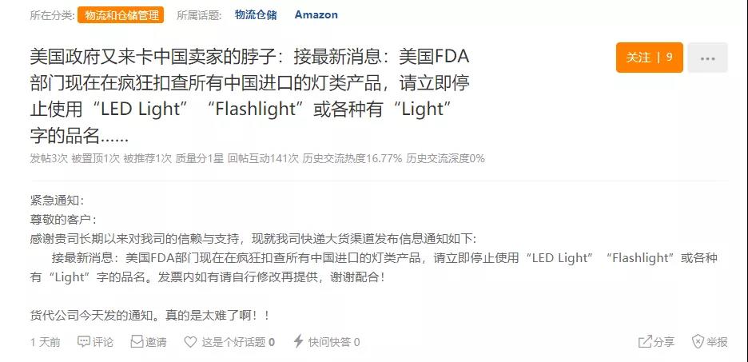This screenshot has height=362, width=748.
Task: Click the 历史交流深度0% statistic
Action: coord(445,158)
